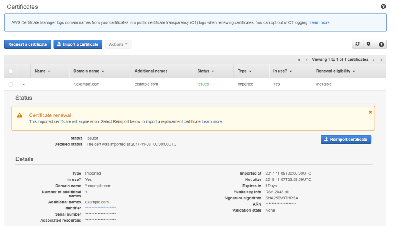Viewport: 396px width, 226px height.
Task: Click the help icon next to settings gear
Action: click(x=381, y=44)
